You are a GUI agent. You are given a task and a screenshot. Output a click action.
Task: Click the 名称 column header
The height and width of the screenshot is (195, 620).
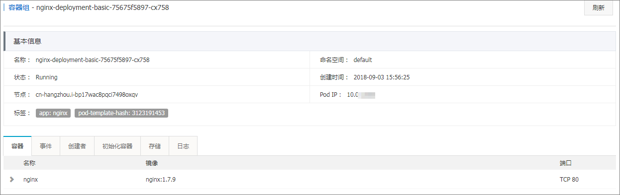coord(29,163)
